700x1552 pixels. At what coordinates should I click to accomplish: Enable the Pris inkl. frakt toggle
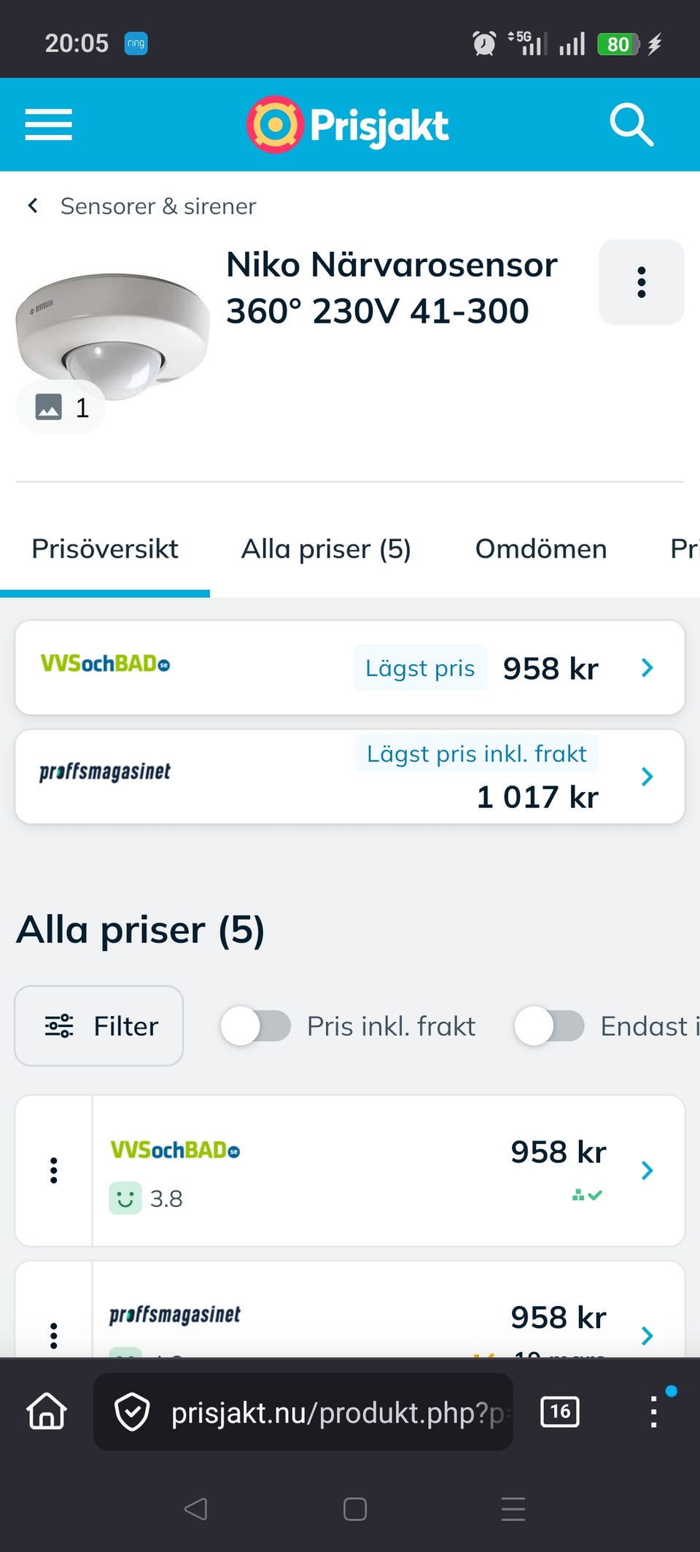(256, 1026)
